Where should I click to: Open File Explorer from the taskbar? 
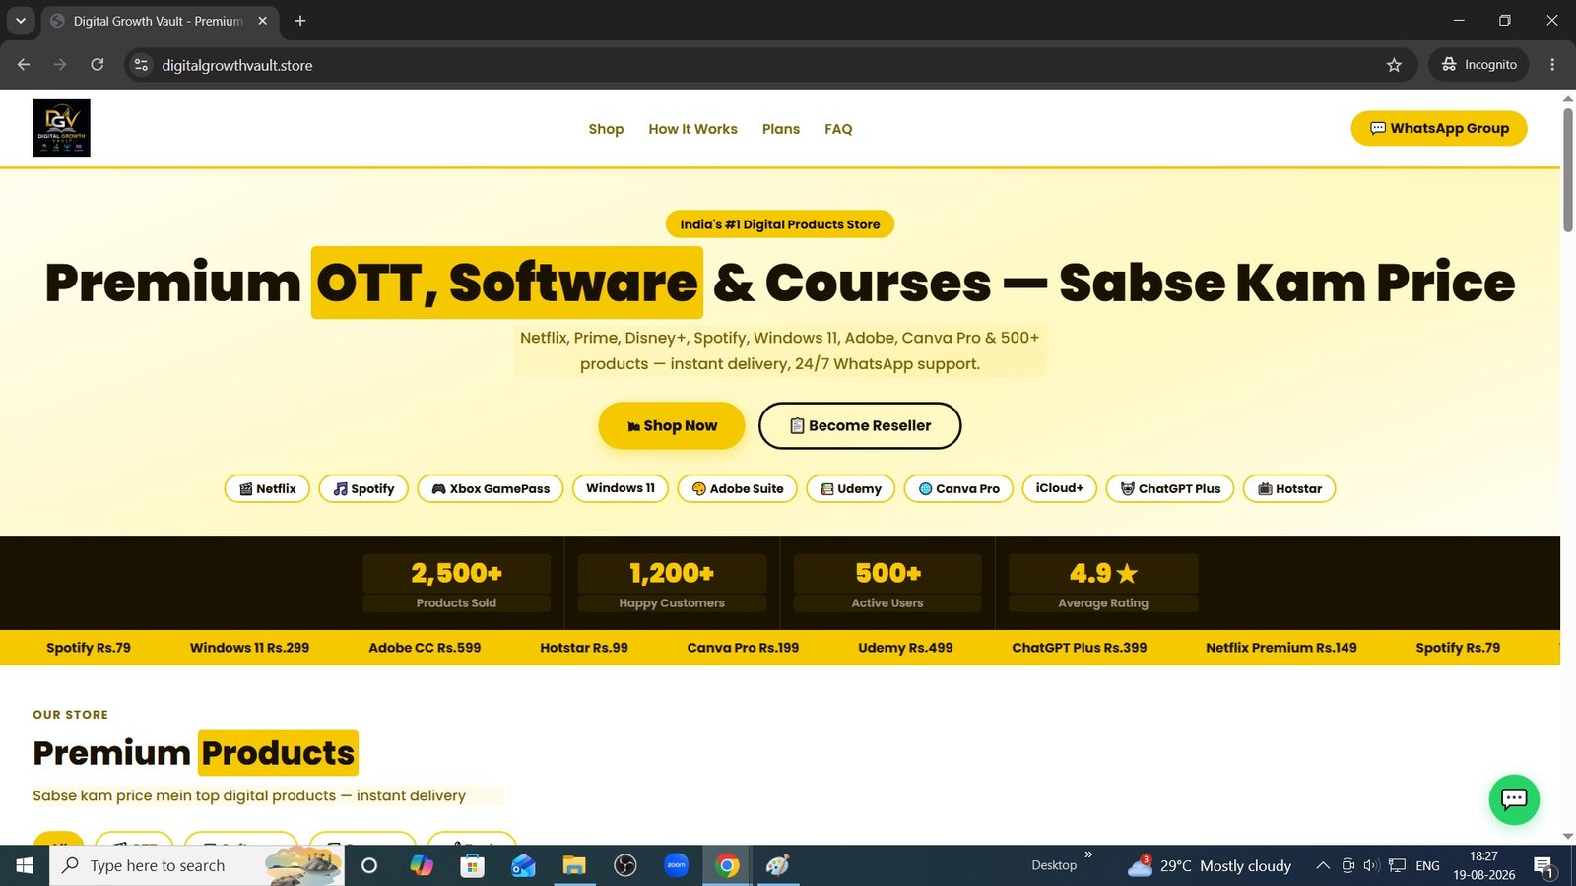[574, 865]
